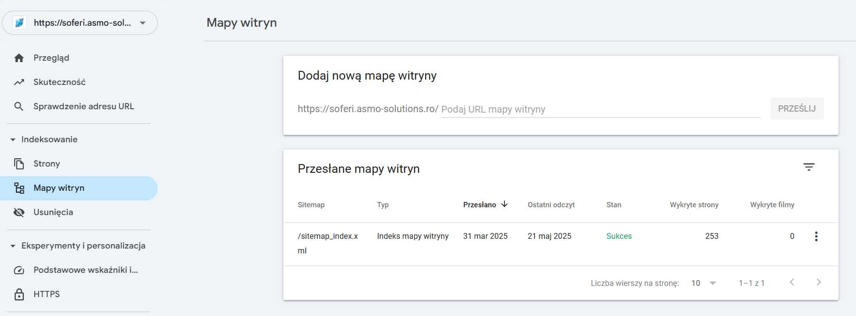Open the /sitemap_index.xml sitemap entry
The width and height of the screenshot is (856, 316).
coord(327,236)
